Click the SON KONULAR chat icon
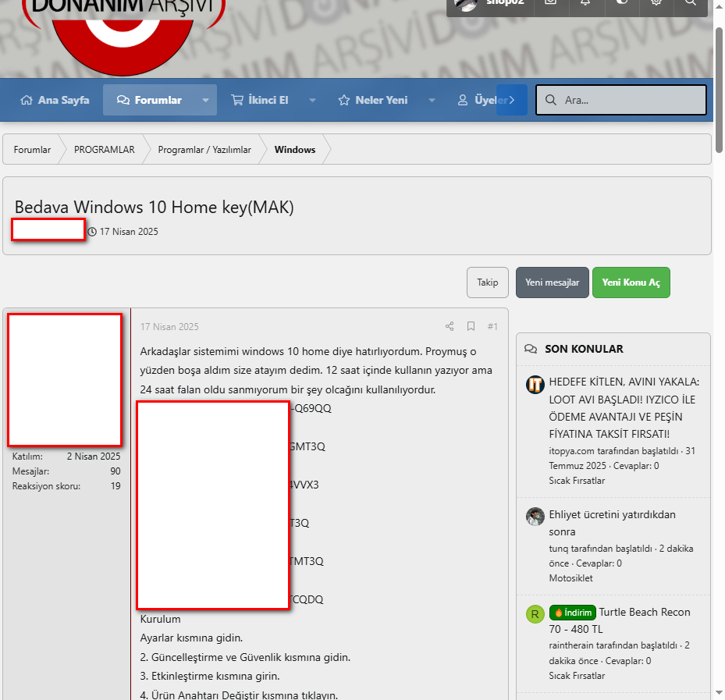The height and width of the screenshot is (700, 725). click(x=531, y=349)
